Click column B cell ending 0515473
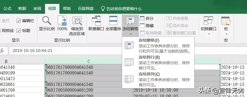Viewport: 247px width, 97px height. click(23, 79)
